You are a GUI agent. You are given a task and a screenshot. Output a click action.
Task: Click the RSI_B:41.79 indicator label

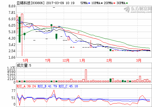point(47,86)
